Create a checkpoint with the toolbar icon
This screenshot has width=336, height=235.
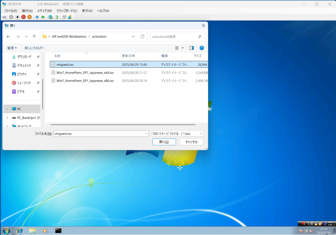coord(51,17)
